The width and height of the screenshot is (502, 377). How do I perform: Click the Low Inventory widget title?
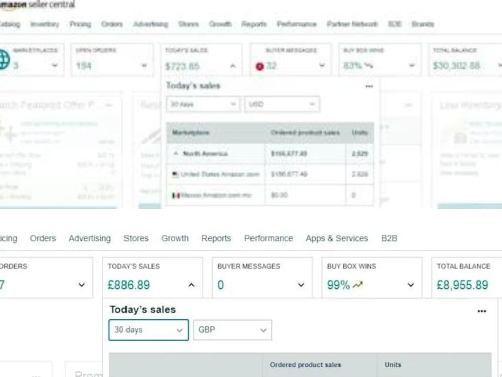coord(470,105)
